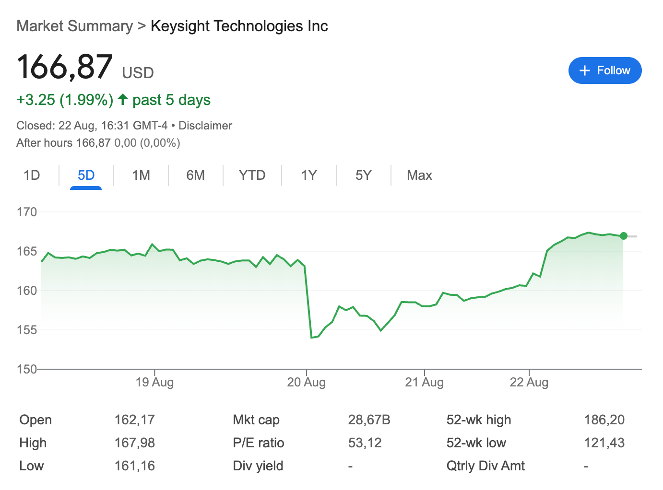The height and width of the screenshot is (490, 663).
Task: Click the After hours 166,87 text
Action: tap(63, 143)
